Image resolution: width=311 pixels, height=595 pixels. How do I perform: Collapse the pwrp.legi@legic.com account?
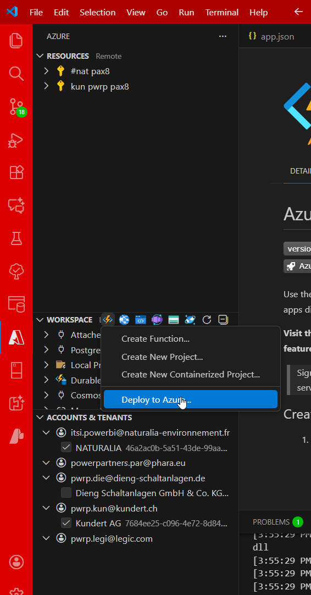pos(46,538)
